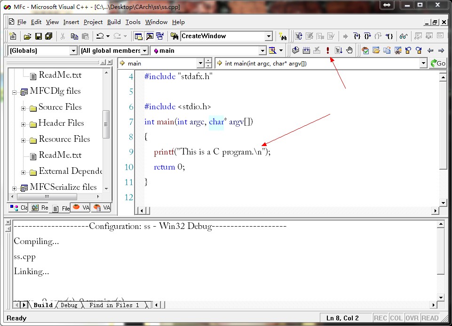Image resolution: width=452 pixels, height=326 pixels.
Task: Click the Save All icon
Action: 49,36
